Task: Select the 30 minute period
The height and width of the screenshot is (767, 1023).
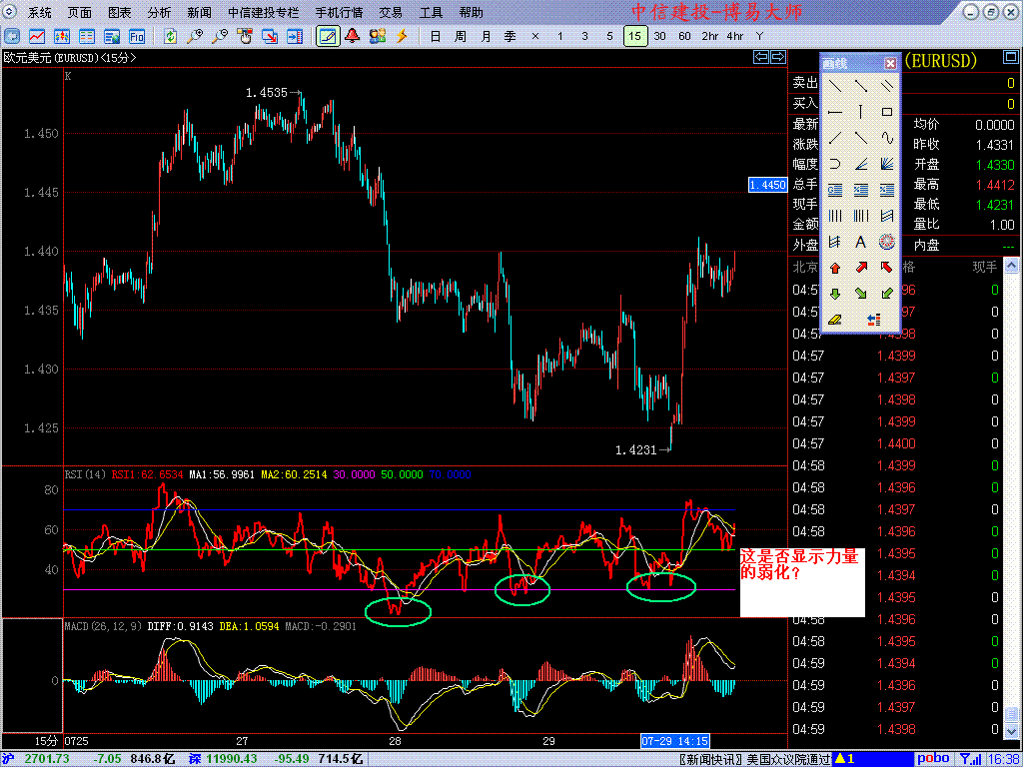Action: (659, 37)
